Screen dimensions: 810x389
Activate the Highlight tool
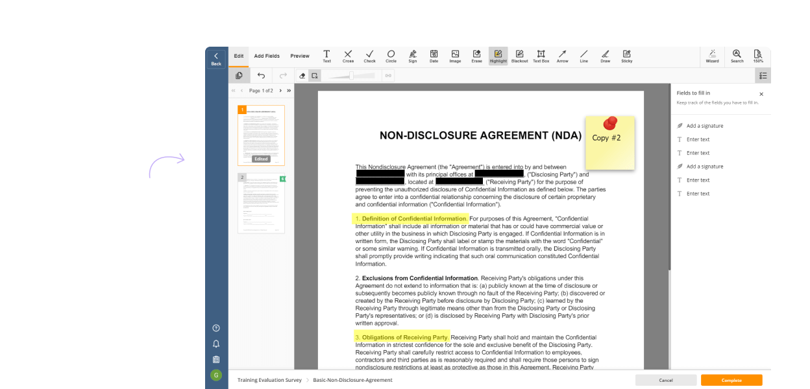[498, 56]
